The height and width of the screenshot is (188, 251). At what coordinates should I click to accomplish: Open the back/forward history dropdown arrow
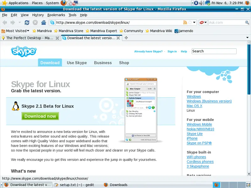click(20, 23)
